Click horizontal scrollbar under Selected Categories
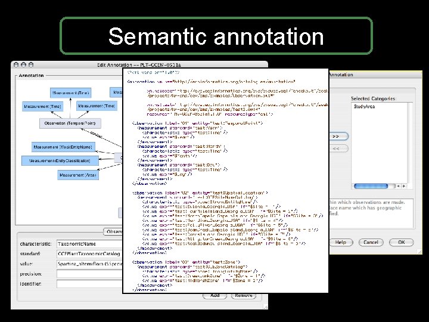Image resolution: width=429 pixels, height=322 pixels. coord(371,186)
